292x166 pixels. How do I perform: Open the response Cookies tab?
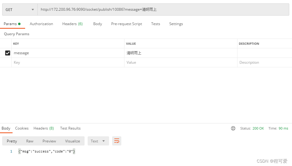click(22, 128)
